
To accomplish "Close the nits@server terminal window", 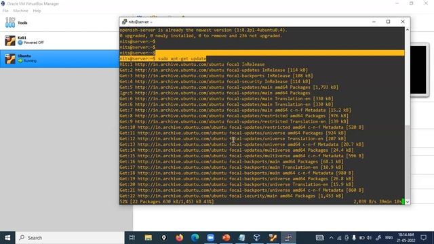I will 403,22.
